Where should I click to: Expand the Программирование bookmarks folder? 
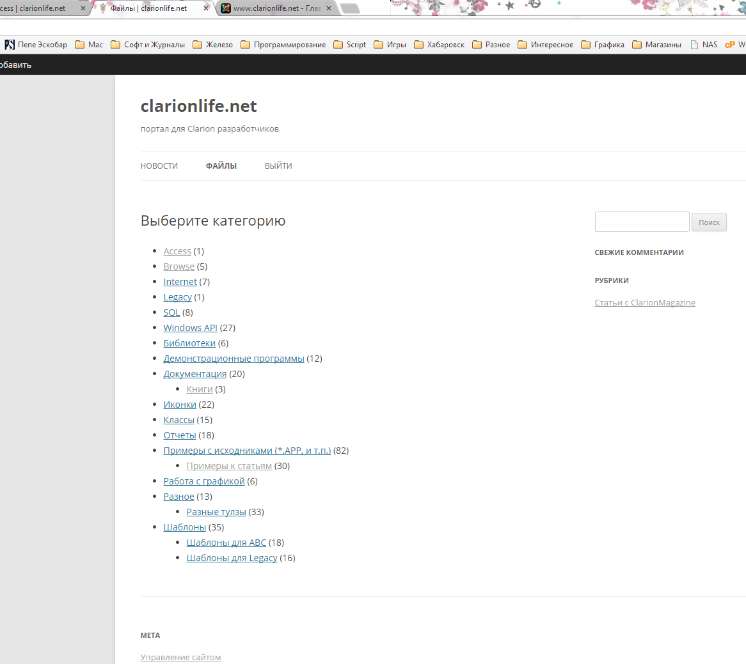click(x=283, y=45)
